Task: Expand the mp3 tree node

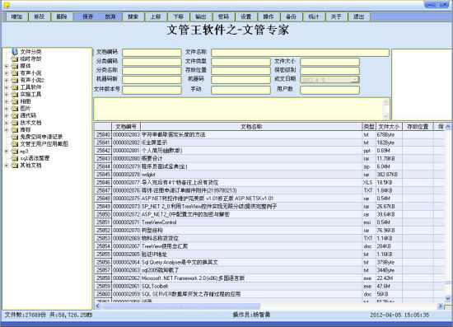Action: click(7, 151)
